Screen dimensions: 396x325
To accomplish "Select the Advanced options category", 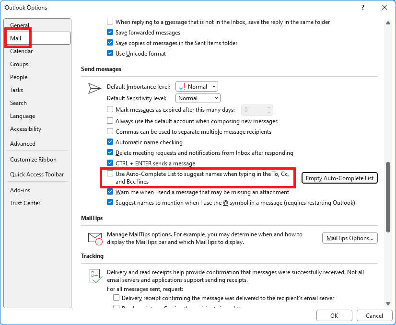I will 23,143.
